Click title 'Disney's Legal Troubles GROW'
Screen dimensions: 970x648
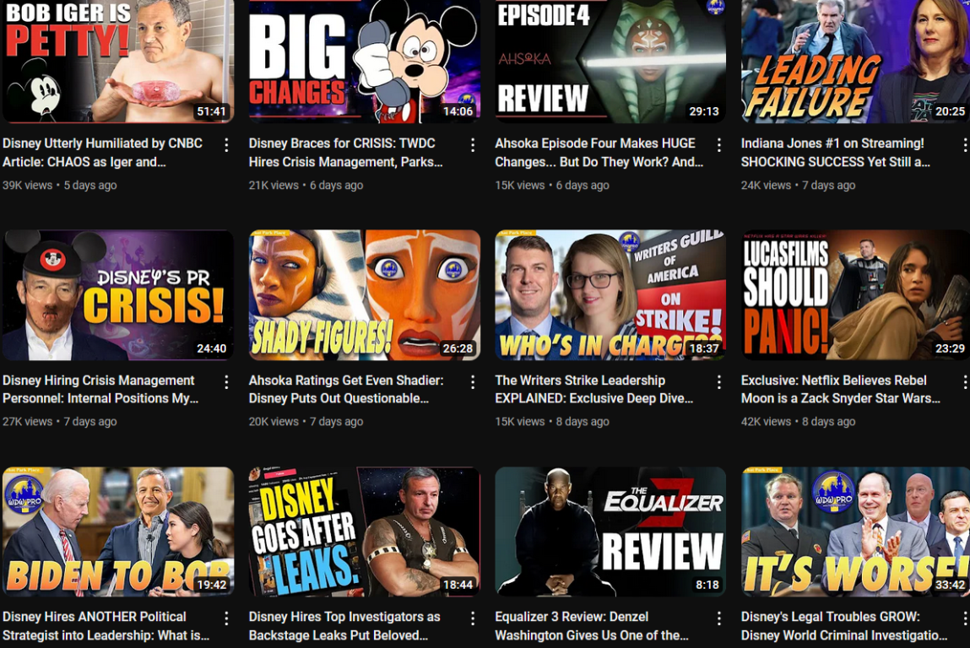click(x=841, y=625)
